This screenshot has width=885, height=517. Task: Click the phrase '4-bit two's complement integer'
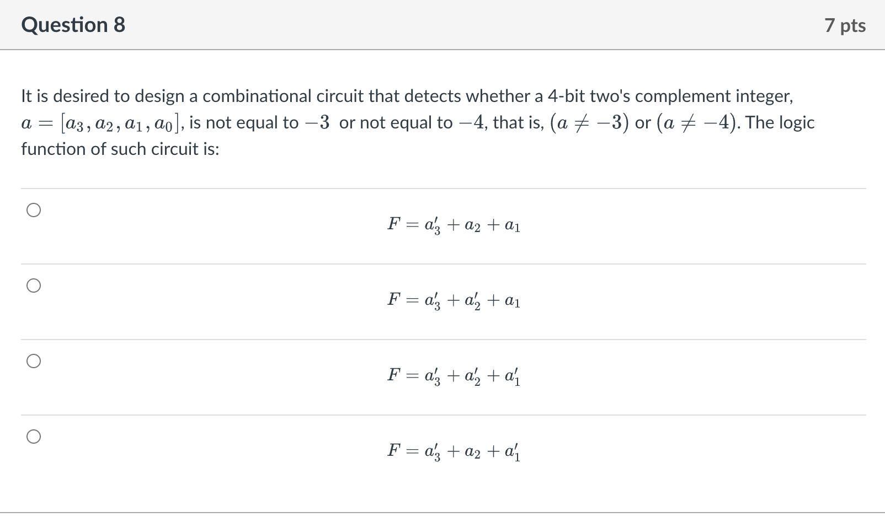(670, 96)
